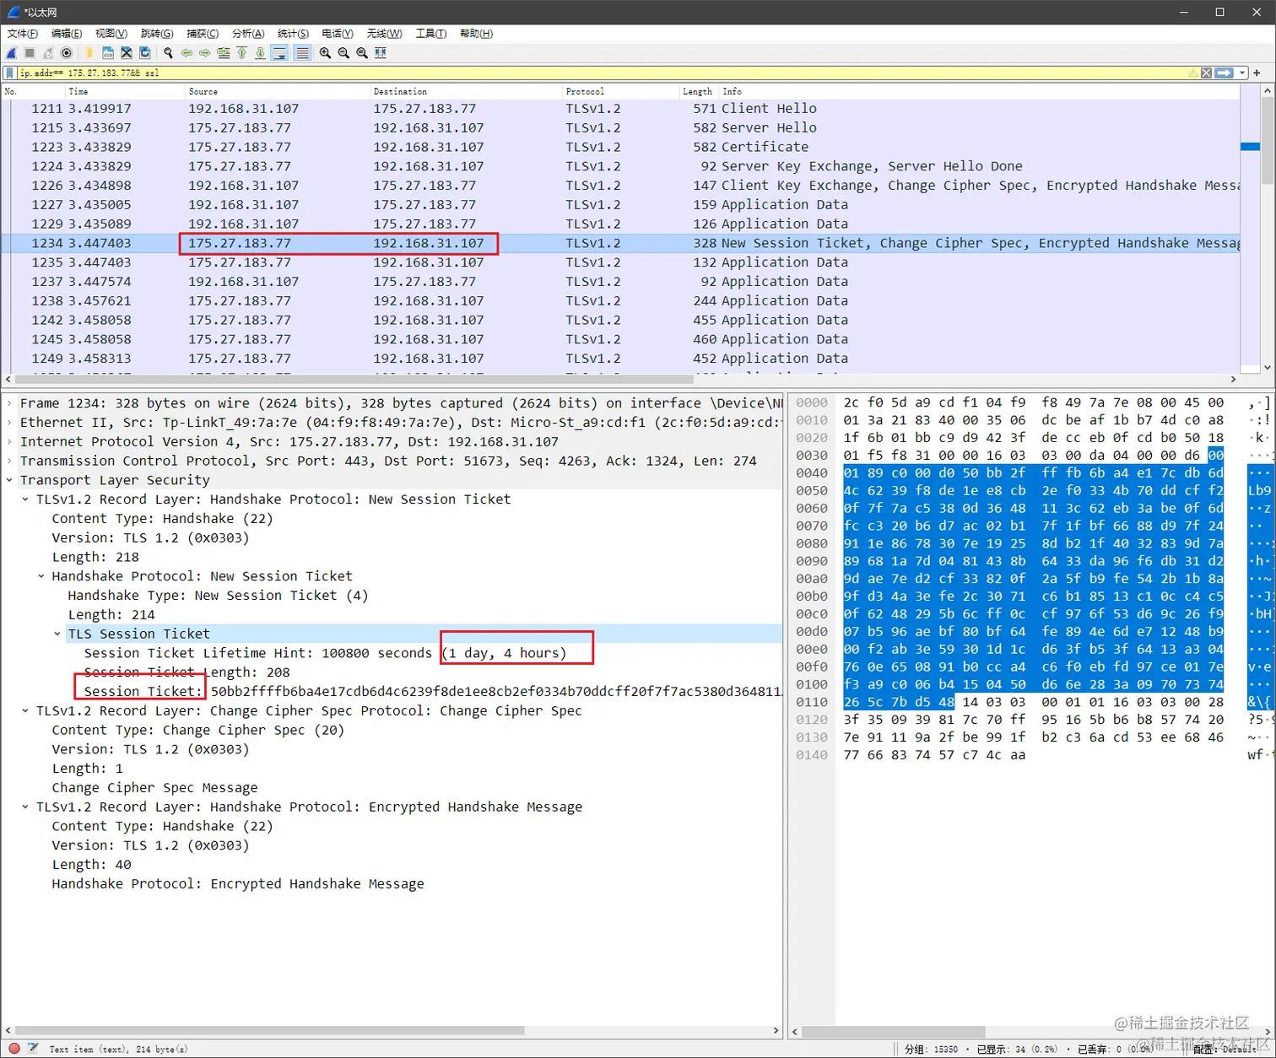Open a capture file
The height and width of the screenshot is (1058, 1276).
[x=89, y=53]
